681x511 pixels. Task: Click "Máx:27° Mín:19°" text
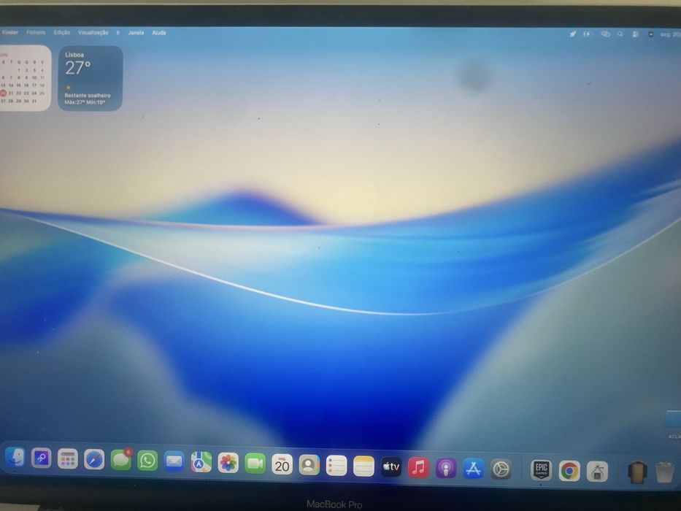pos(85,102)
